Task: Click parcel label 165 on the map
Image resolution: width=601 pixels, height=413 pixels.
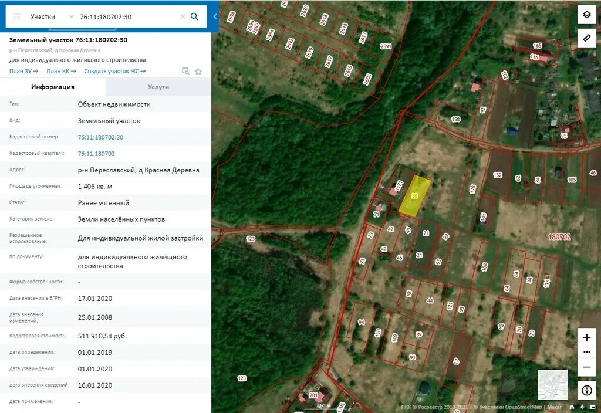Action: 538,46
